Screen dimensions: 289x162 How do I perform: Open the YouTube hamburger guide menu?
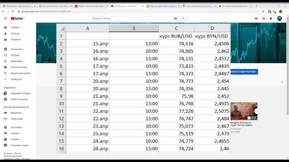click(5, 18)
